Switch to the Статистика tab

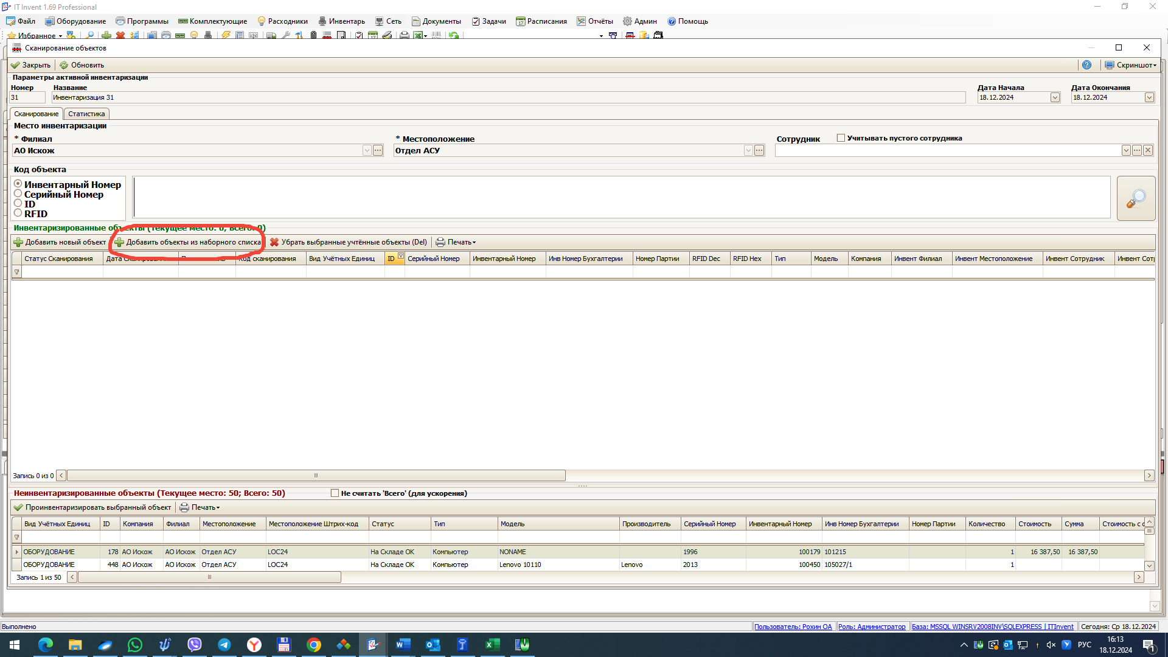pyautogui.click(x=86, y=114)
